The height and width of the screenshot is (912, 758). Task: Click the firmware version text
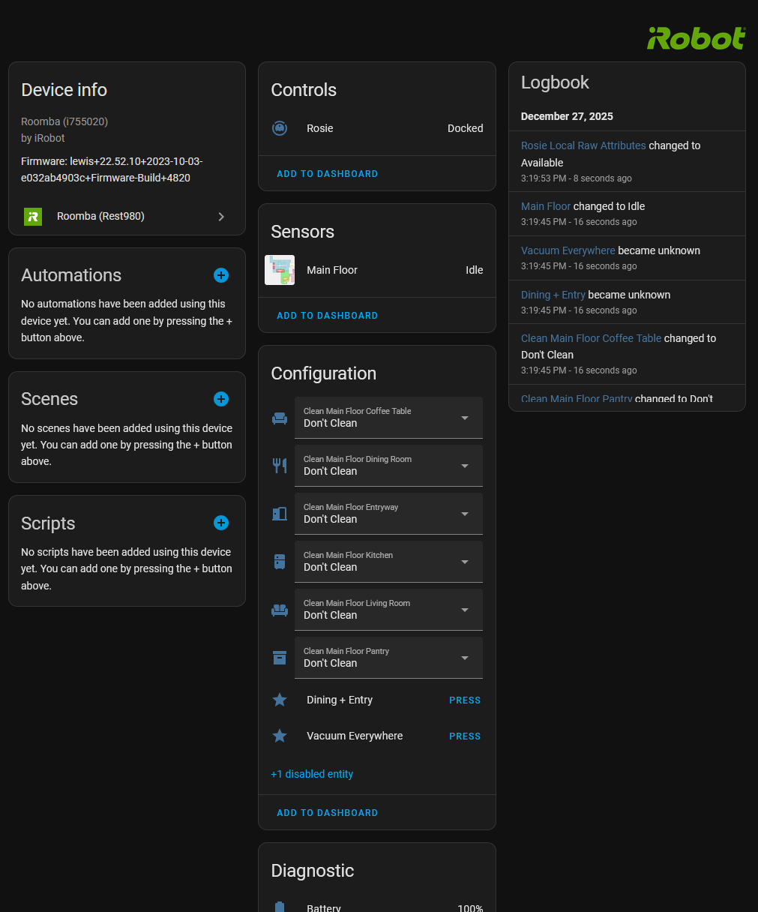[x=112, y=169]
